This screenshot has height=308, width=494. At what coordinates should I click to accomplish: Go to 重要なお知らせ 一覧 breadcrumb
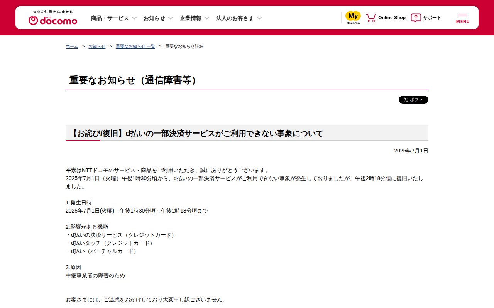[135, 46]
